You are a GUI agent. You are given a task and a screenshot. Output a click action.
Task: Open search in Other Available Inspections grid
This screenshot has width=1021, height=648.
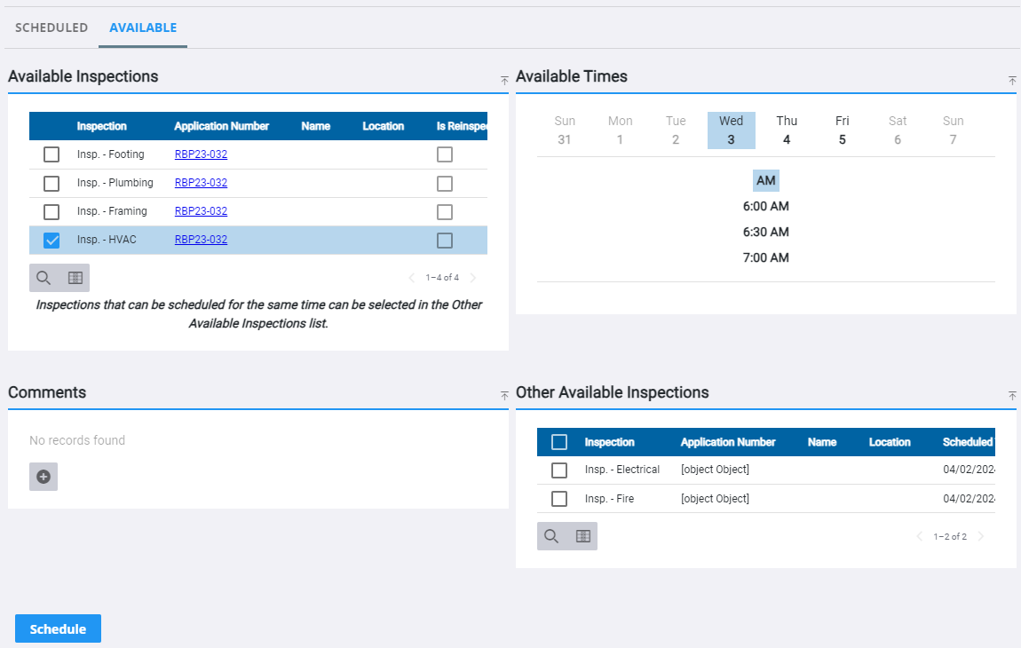(550, 535)
